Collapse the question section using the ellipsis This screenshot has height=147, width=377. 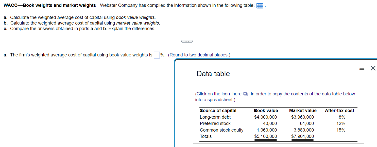187,41
